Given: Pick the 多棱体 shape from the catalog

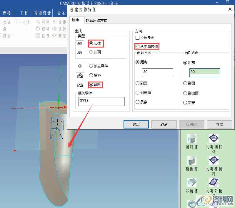Looking at the screenshot, I should pos(192,185).
